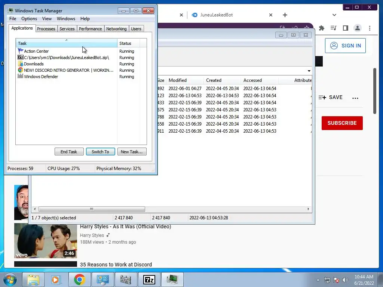Viewport: 383px width, 287px height.
Task: Close the JuneuLeakedBot browser tab
Action: point(271,15)
